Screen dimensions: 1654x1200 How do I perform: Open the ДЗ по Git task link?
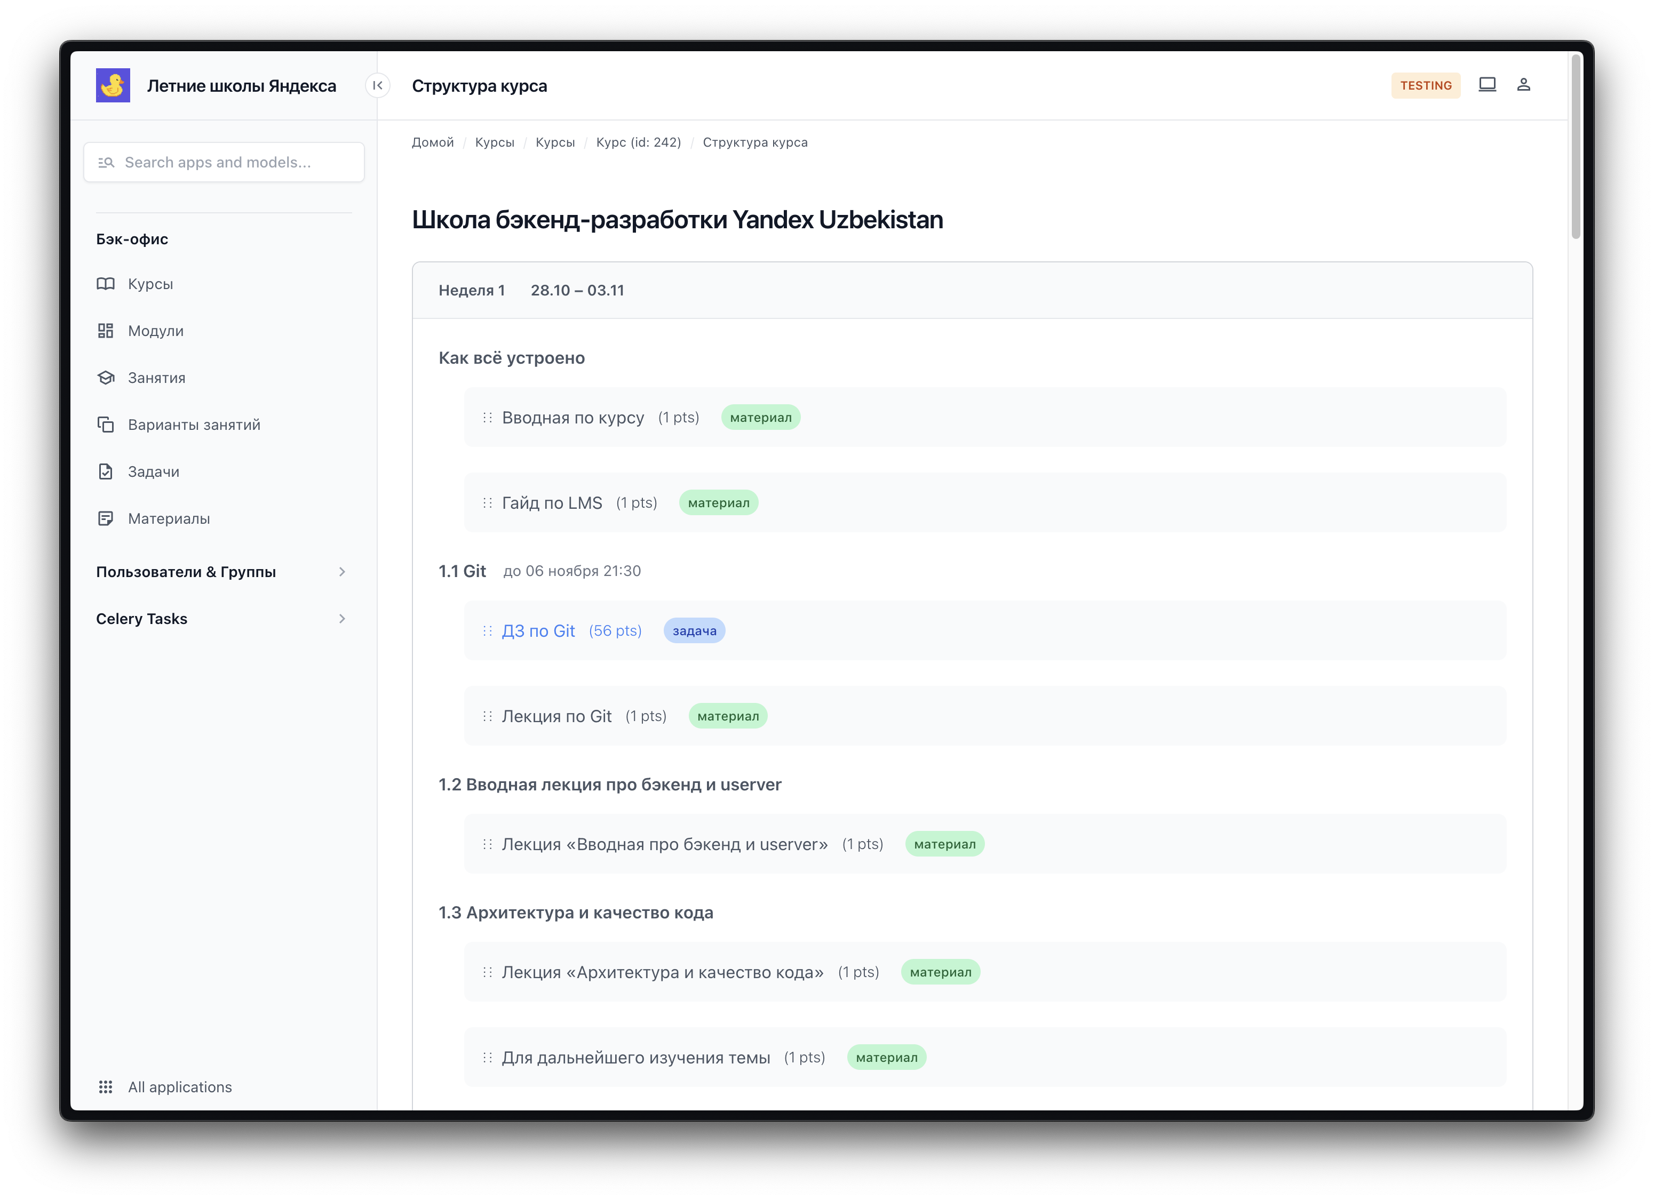tap(538, 630)
